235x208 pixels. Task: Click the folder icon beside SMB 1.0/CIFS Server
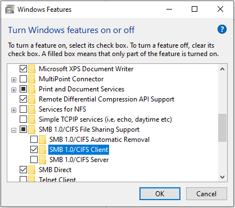[x=42, y=160]
